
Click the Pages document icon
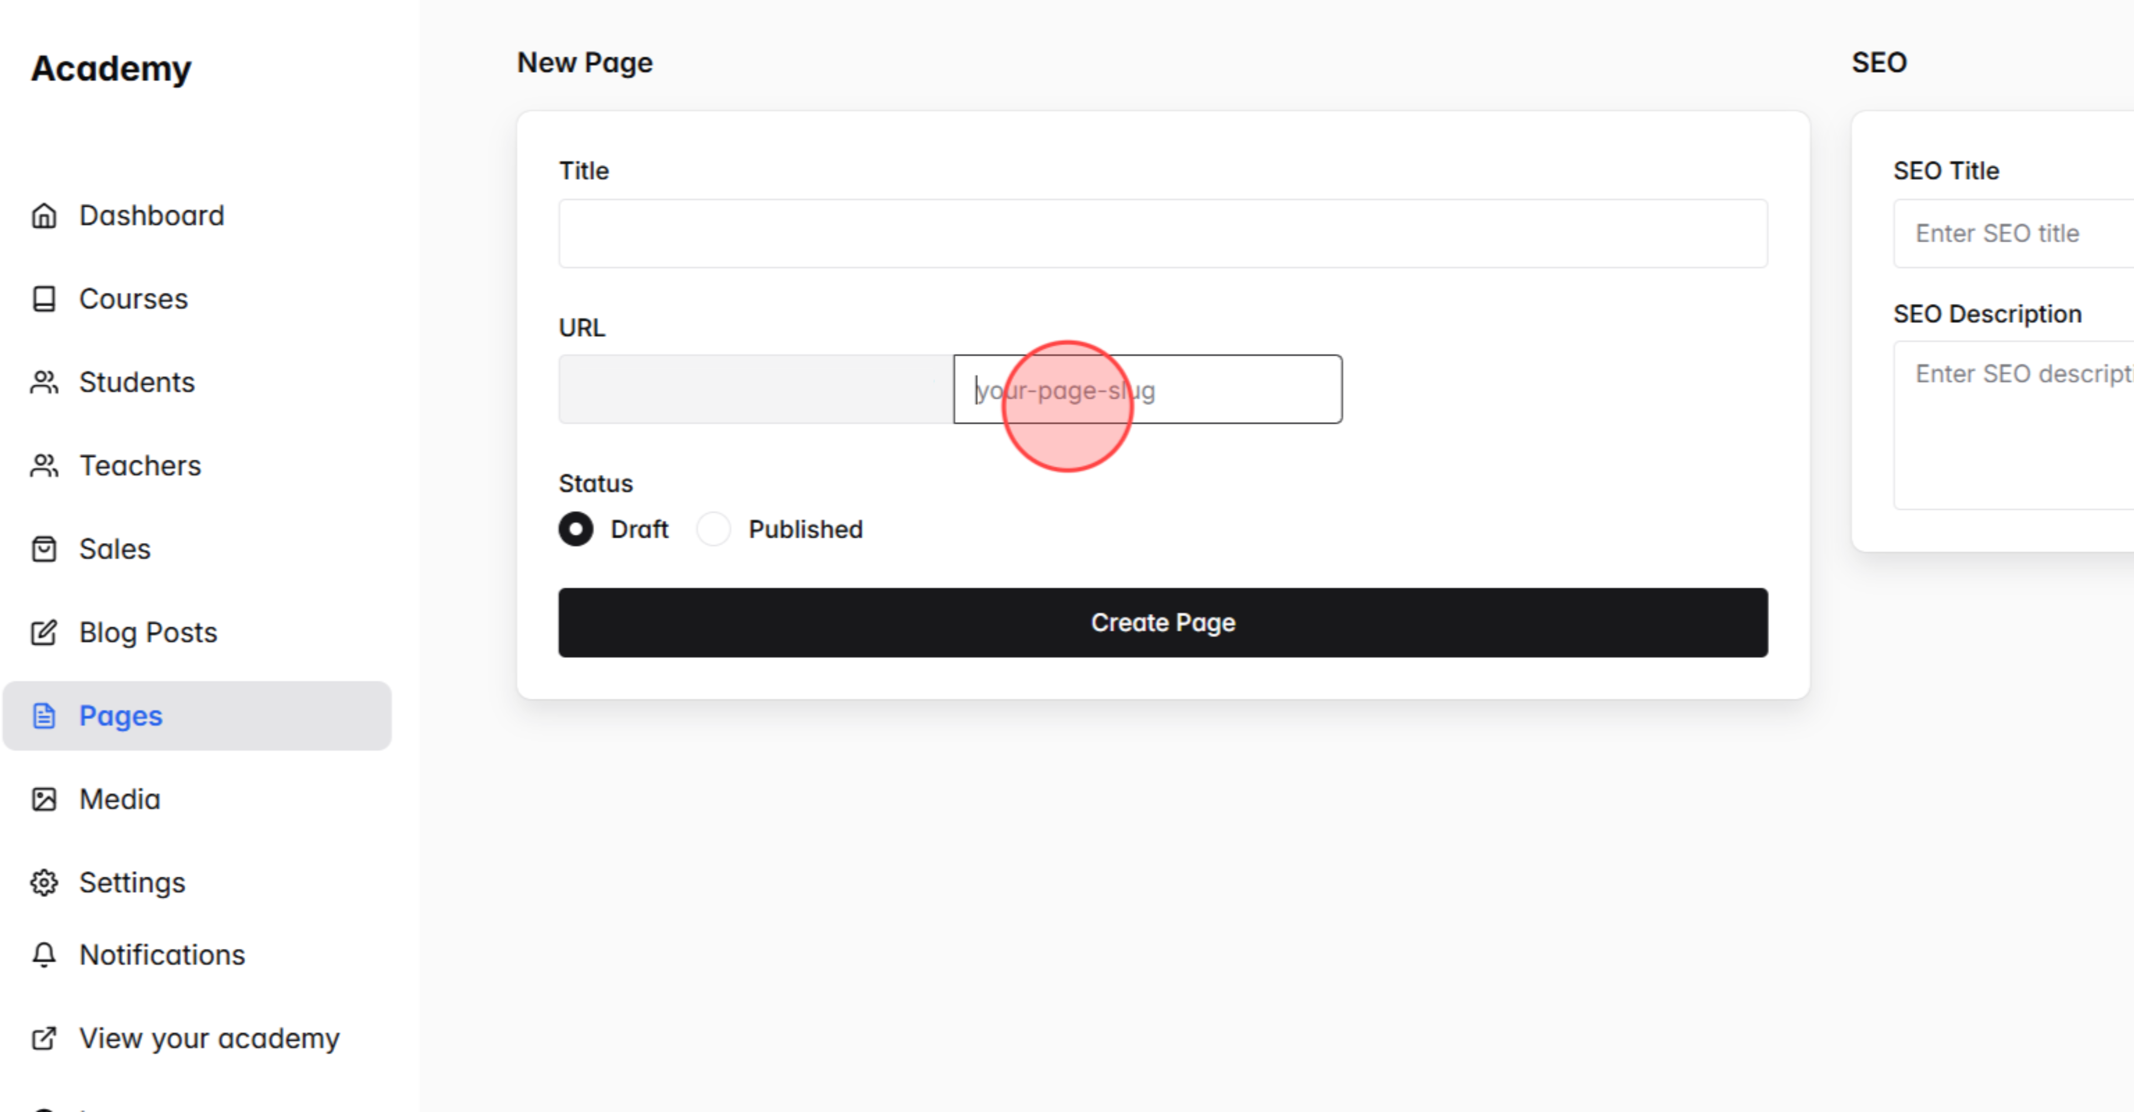coord(44,716)
